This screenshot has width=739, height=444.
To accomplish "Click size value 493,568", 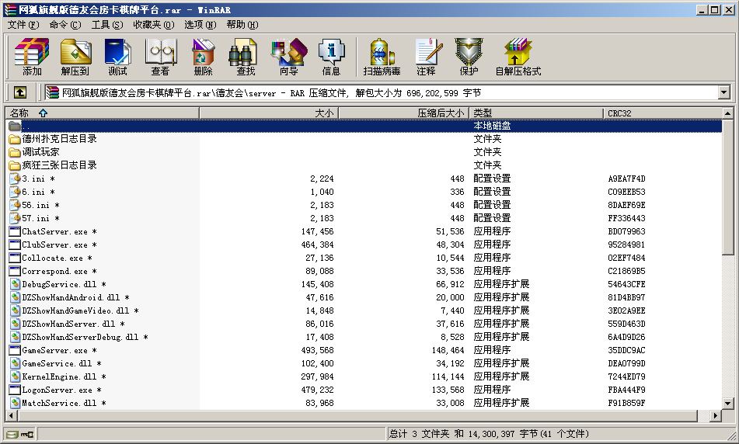I will pos(317,350).
